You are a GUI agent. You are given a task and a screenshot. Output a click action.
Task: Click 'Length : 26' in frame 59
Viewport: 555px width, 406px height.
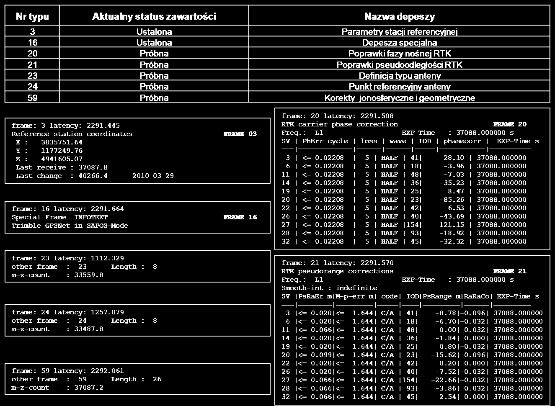[x=136, y=379]
